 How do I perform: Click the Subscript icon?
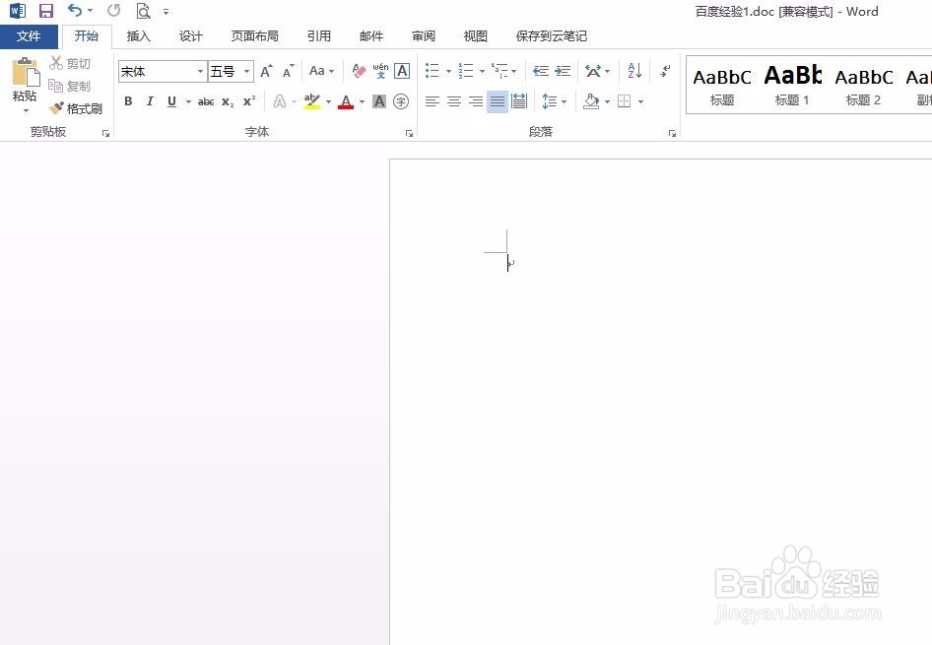pos(227,101)
